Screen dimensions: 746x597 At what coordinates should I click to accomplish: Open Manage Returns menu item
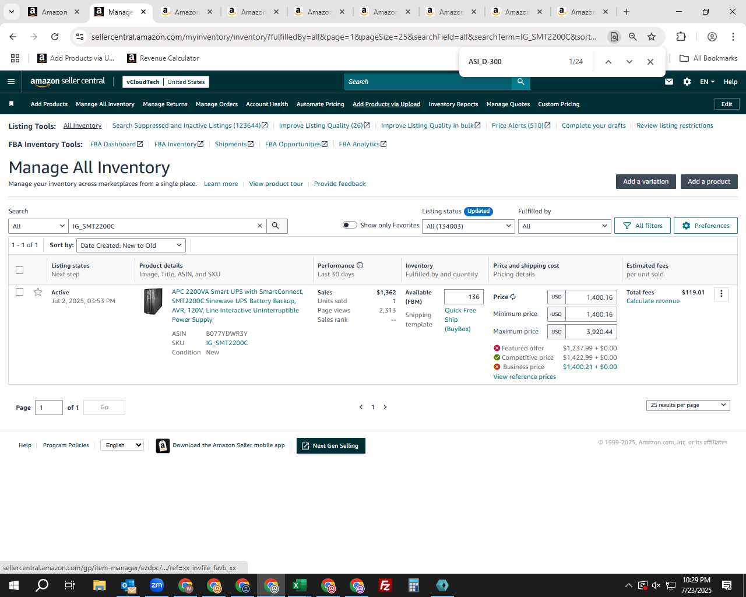[x=165, y=104]
